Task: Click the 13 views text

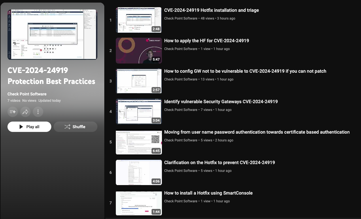Action: (x=207, y=79)
